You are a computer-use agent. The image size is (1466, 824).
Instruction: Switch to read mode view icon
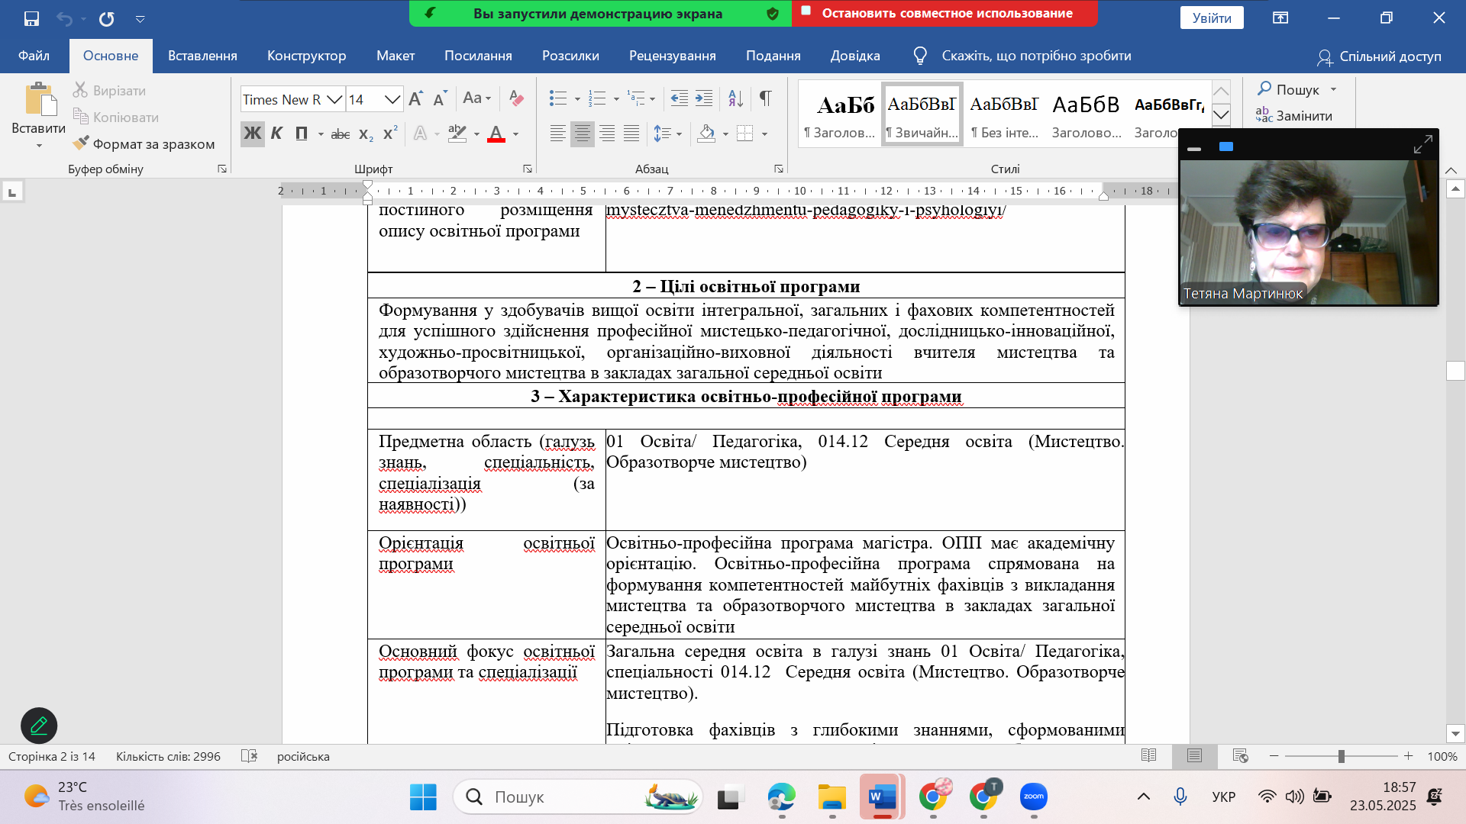tap(1148, 756)
